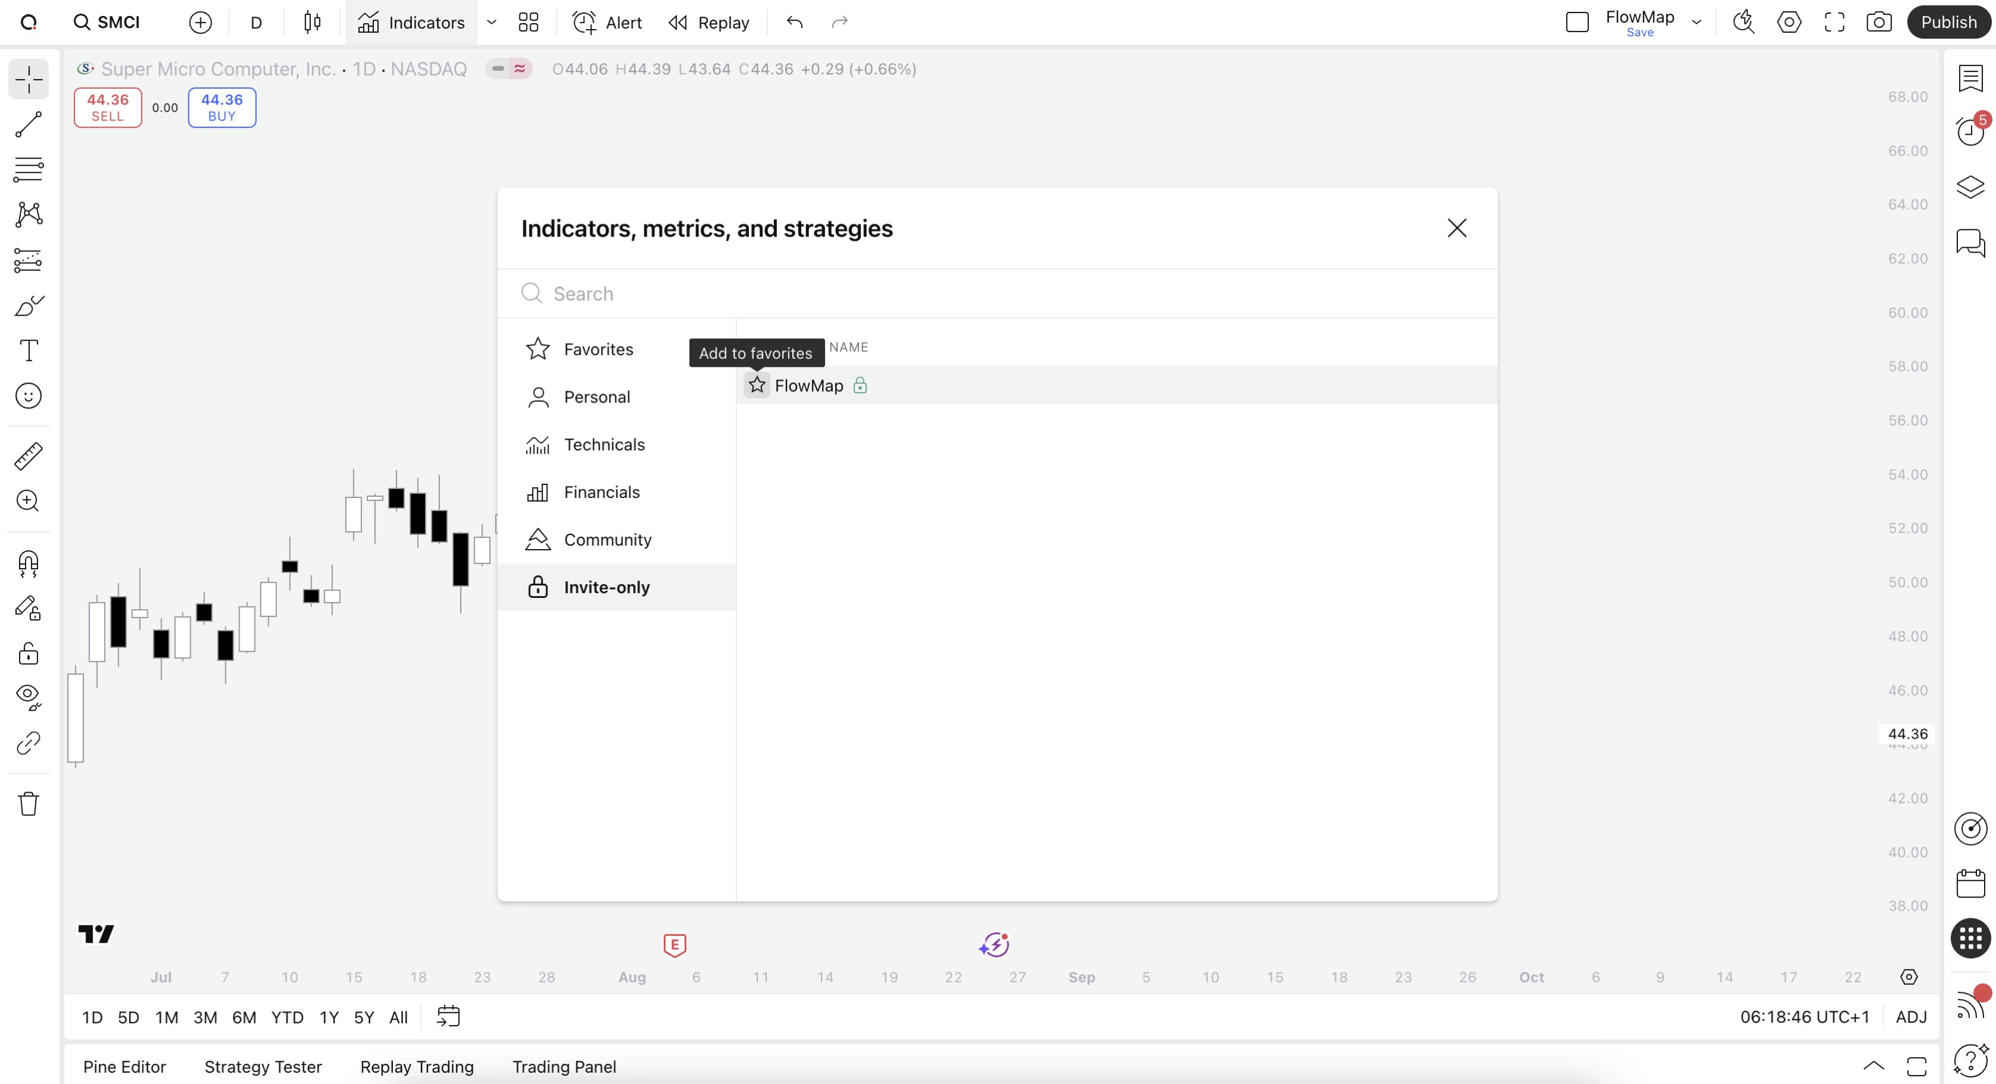Expand the Indicators dropdown chevron

pyautogui.click(x=491, y=23)
